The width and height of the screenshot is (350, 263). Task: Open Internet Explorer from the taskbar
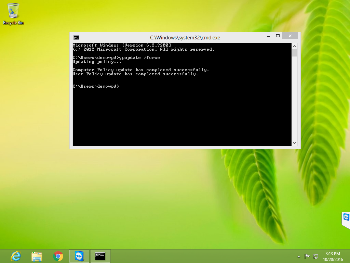click(15, 256)
